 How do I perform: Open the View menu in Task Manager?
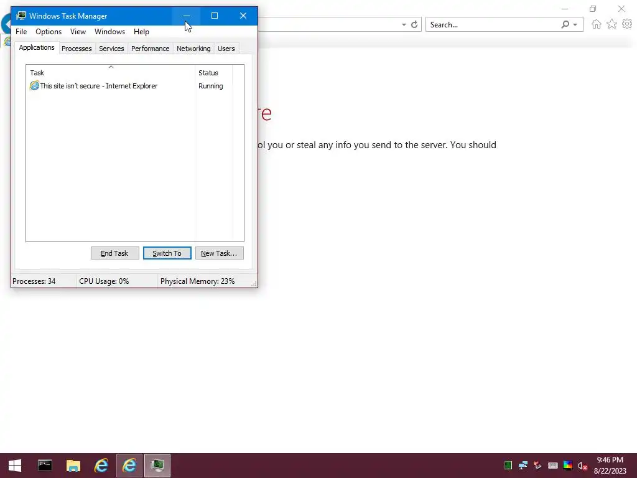click(78, 32)
